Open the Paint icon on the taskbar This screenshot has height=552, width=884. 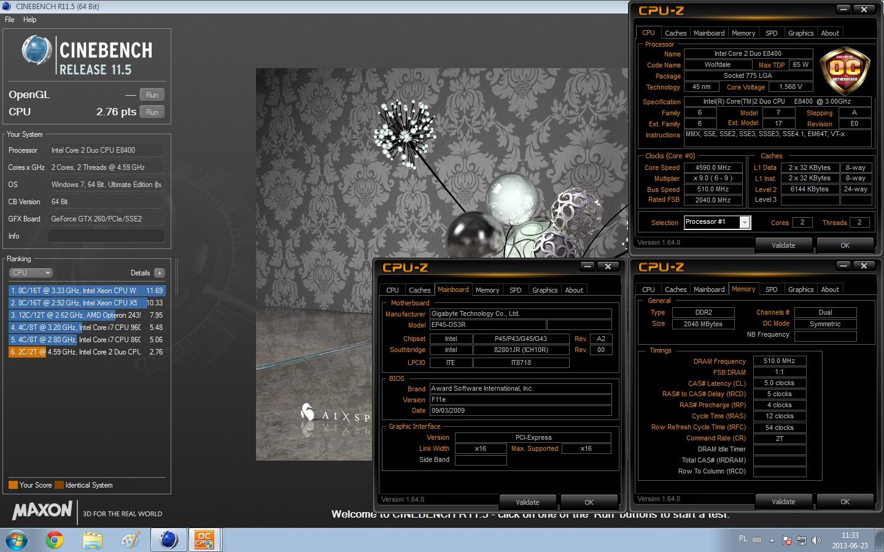pos(130,540)
